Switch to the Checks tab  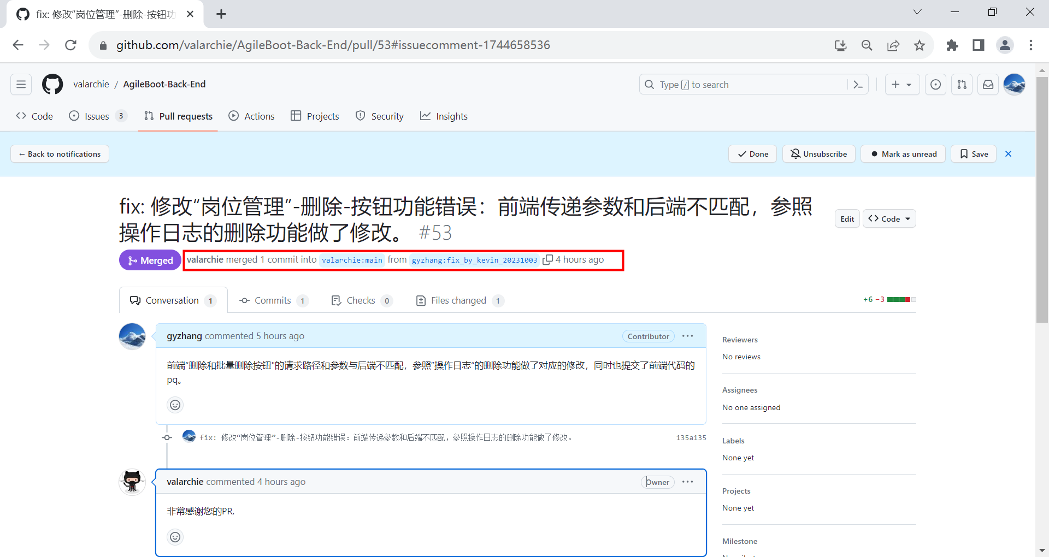click(362, 300)
